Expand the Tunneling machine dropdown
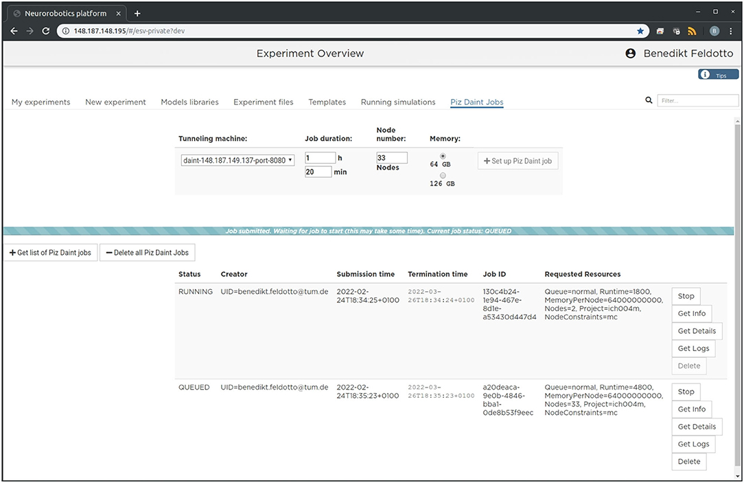The height and width of the screenshot is (483, 744). point(237,160)
